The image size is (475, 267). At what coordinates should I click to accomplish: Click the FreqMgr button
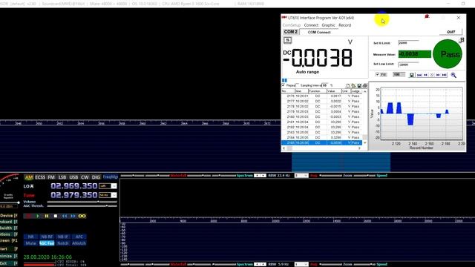pos(111,177)
